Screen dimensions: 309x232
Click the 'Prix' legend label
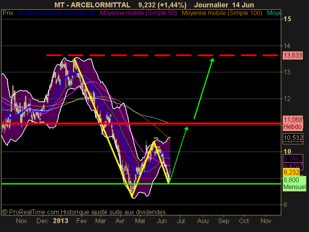(x=8, y=13)
